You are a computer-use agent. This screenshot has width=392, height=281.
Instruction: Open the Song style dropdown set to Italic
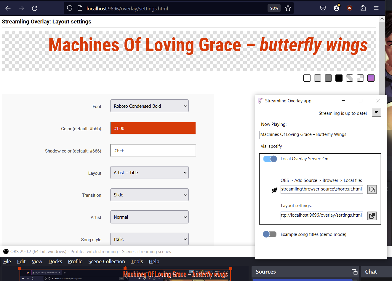click(x=149, y=239)
